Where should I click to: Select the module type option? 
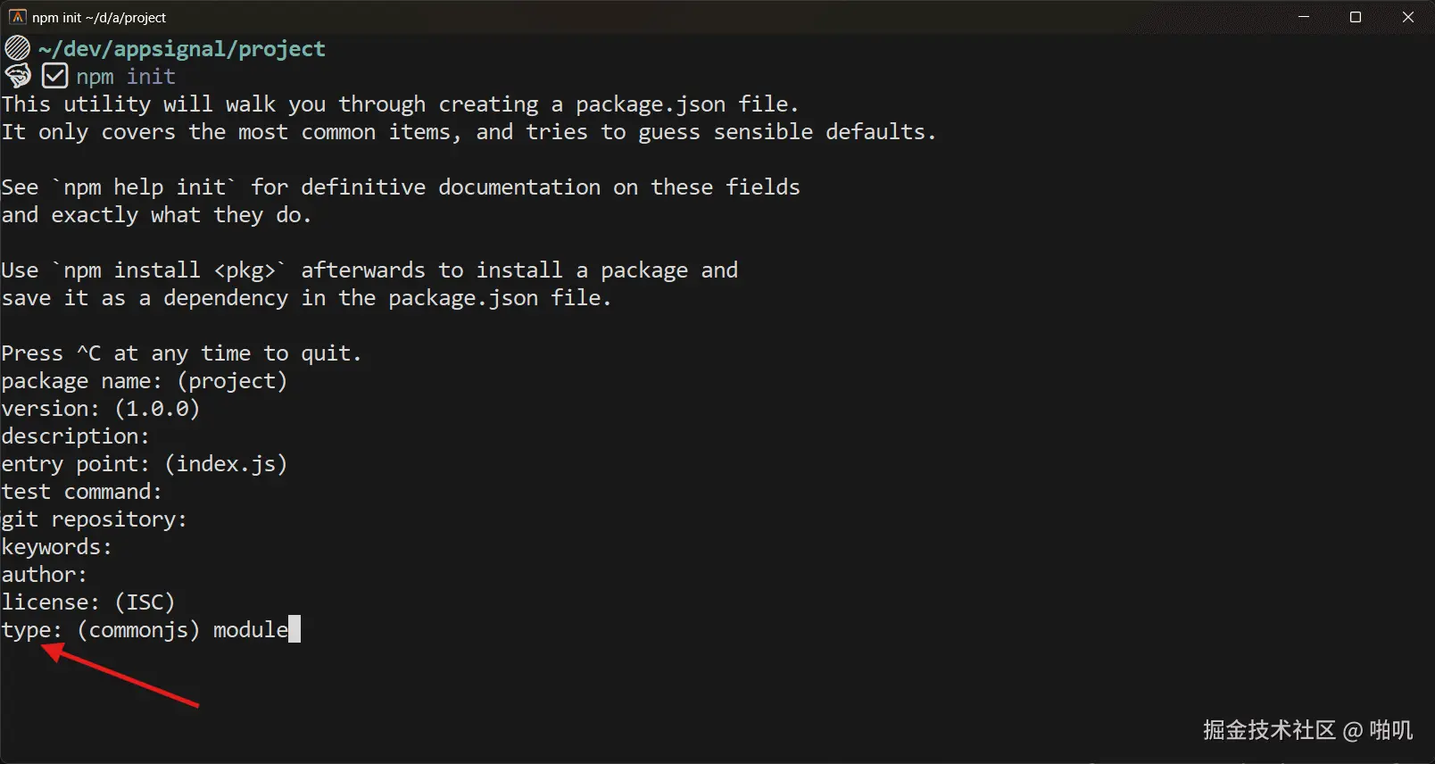(250, 629)
